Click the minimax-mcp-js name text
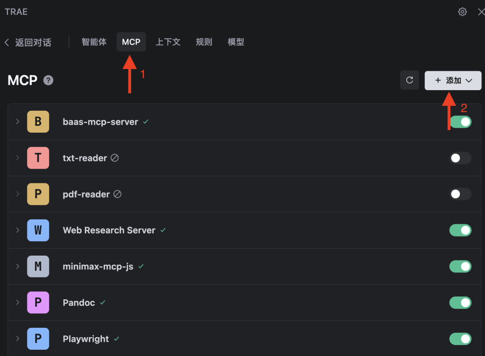485x356 pixels. 98,266
